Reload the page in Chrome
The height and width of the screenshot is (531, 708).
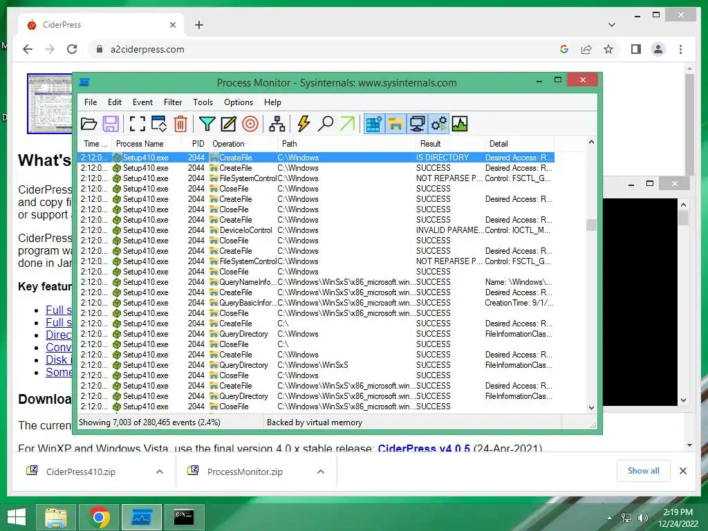tap(72, 49)
